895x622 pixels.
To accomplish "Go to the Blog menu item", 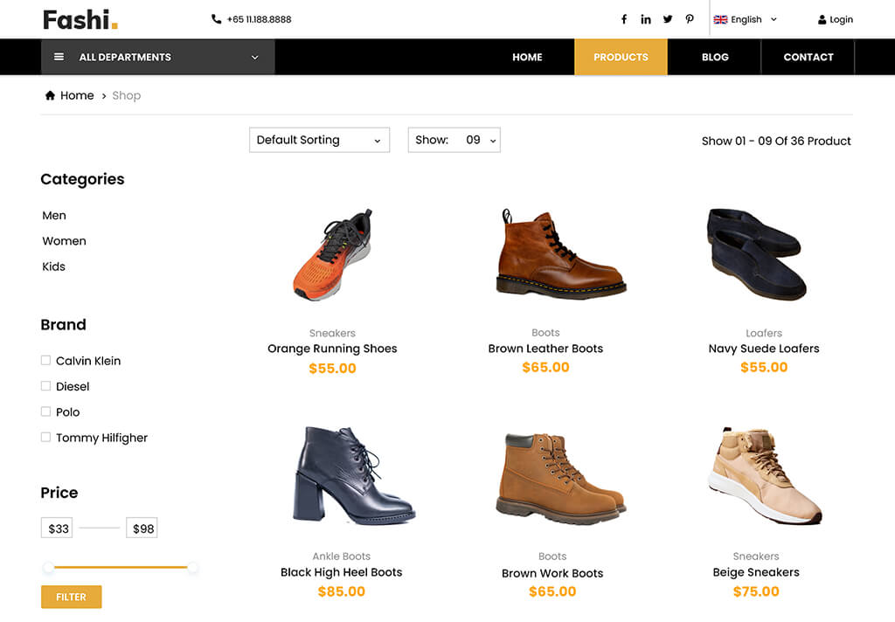I will (x=715, y=57).
